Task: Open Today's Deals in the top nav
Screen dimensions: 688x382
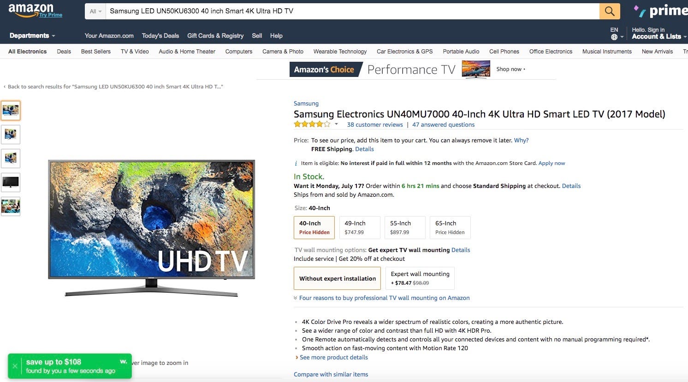Action: 160,36
